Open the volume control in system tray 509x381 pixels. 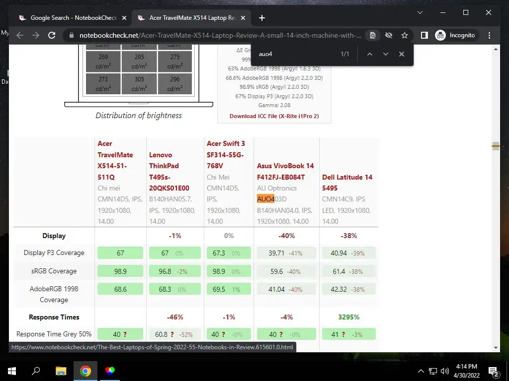click(x=445, y=371)
